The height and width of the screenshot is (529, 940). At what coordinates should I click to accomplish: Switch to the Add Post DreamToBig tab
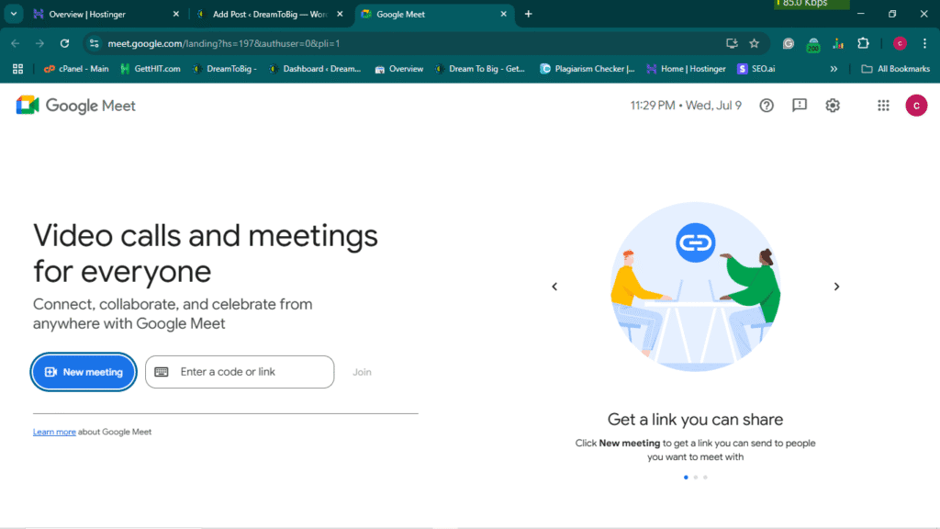tap(262, 14)
